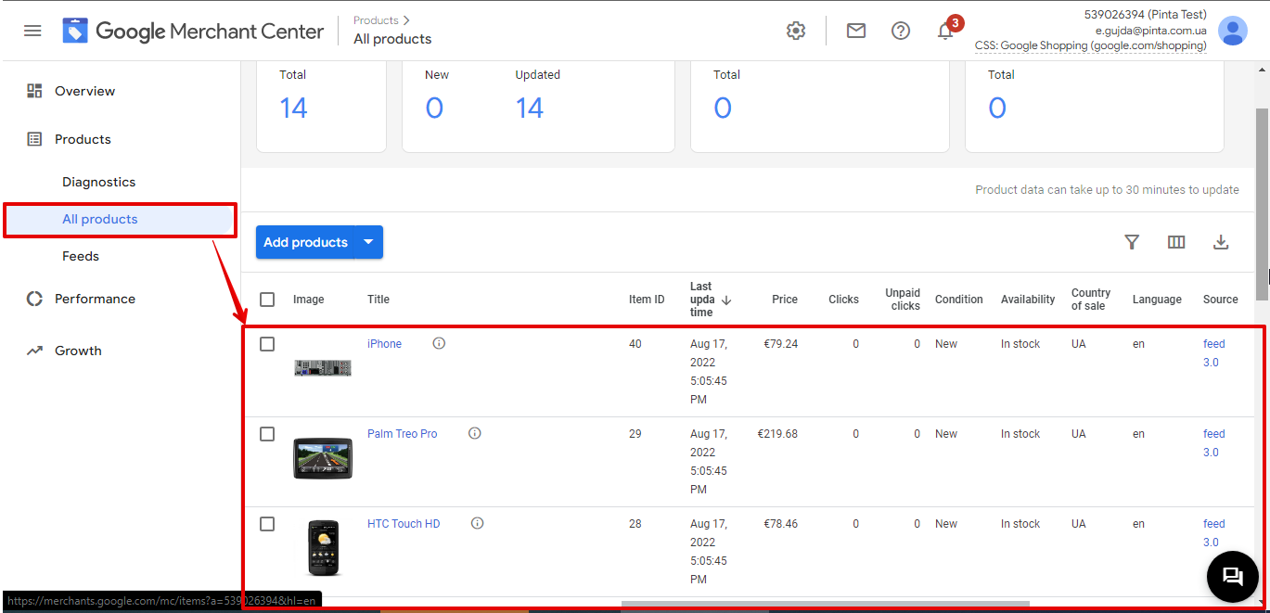Click the Products breadcrumb link
The width and height of the screenshot is (1270, 613).
(376, 20)
